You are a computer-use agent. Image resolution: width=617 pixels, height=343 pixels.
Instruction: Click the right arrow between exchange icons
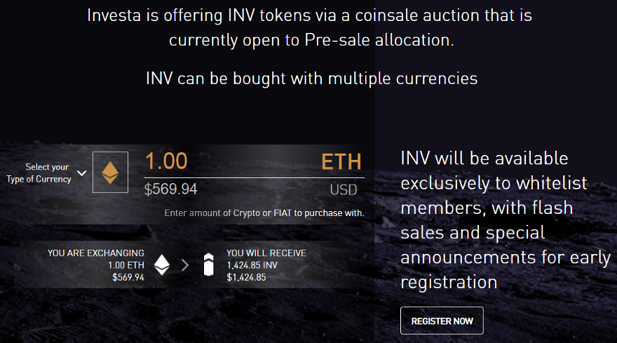point(185,265)
